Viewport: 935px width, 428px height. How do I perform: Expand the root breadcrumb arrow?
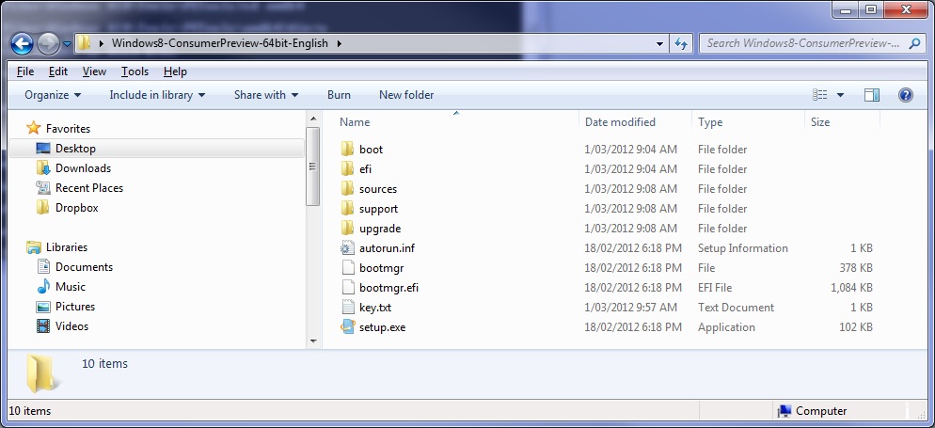tap(102, 43)
